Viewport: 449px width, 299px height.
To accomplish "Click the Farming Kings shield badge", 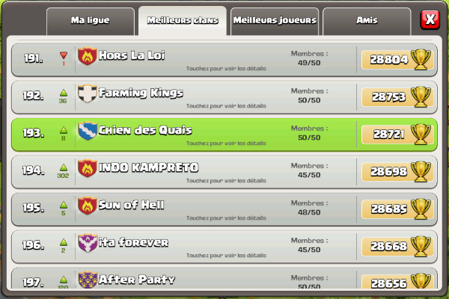I will (88, 93).
